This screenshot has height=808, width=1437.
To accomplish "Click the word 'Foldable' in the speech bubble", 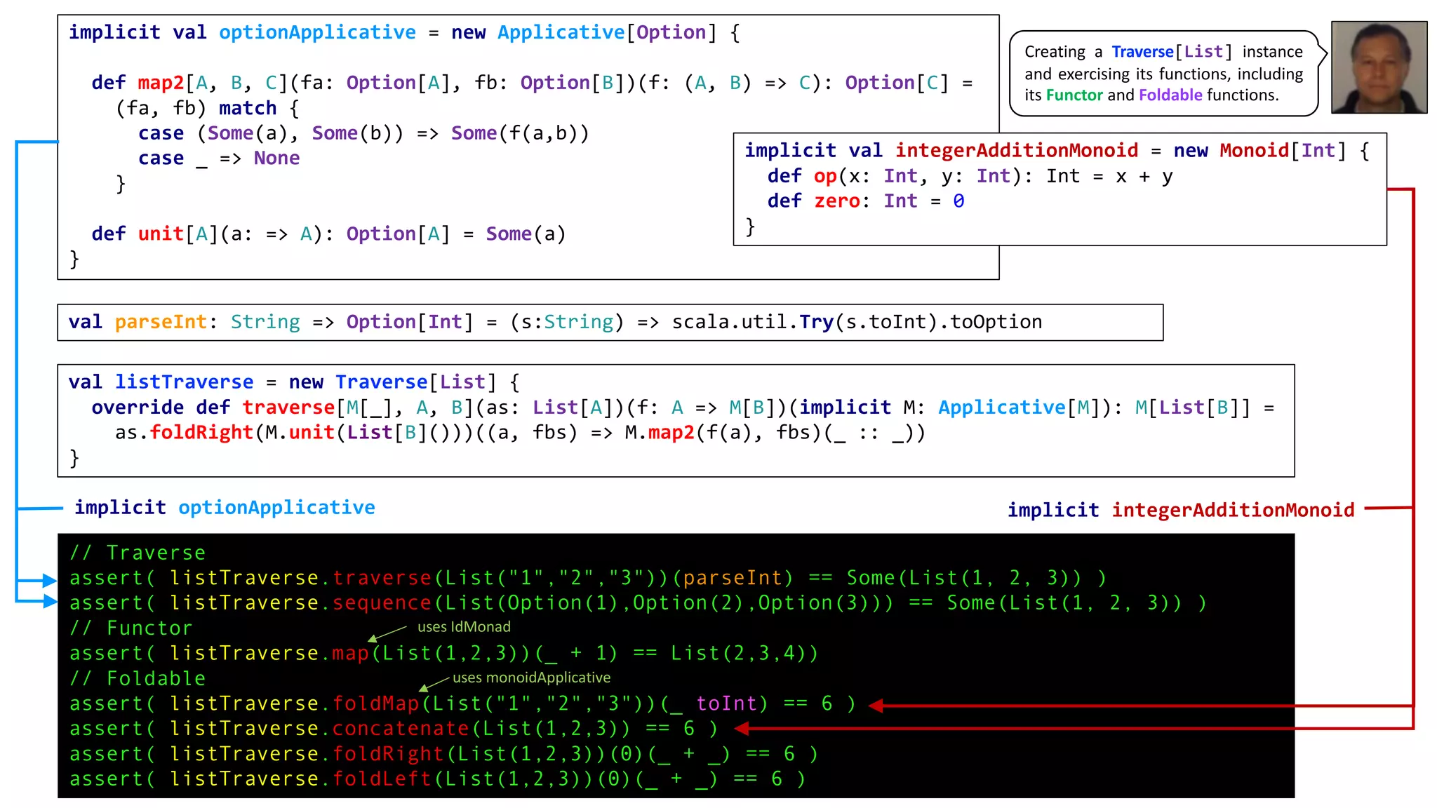I will pyautogui.click(x=1170, y=95).
